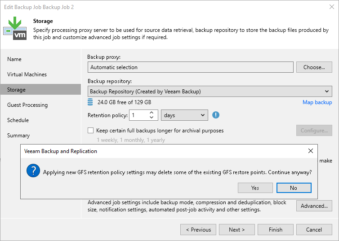Click the VM backup job wizard icon

click(x=15, y=28)
